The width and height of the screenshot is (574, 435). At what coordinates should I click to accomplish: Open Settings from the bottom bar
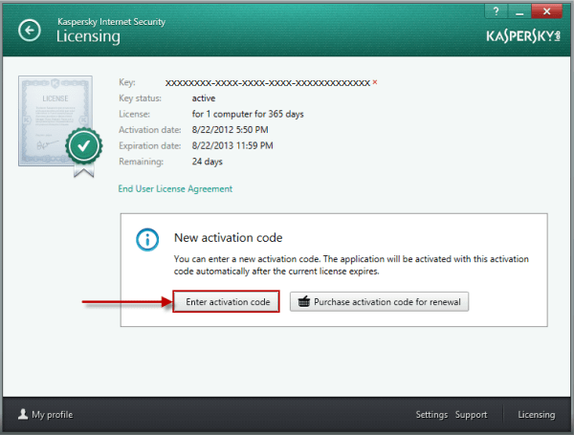tap(431, 415)
